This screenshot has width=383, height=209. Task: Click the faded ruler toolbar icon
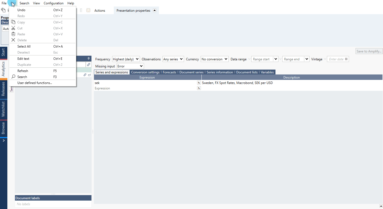[81, 10]
